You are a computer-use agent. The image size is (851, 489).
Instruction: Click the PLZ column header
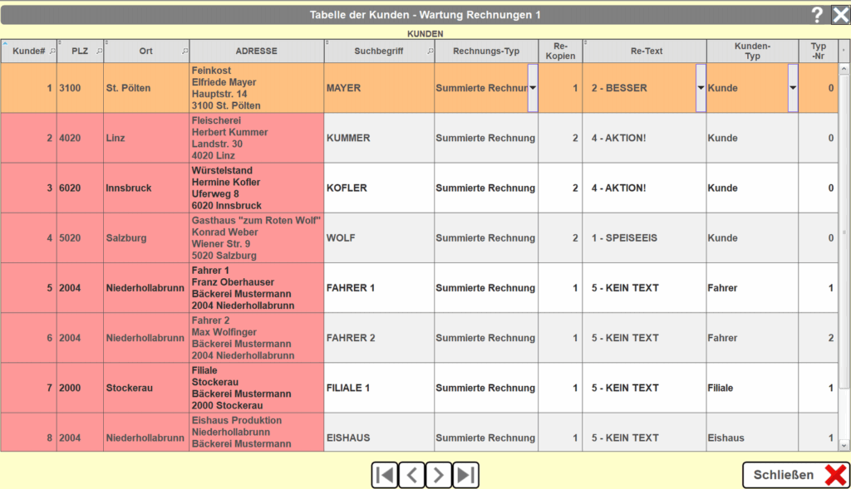point(80,51)
